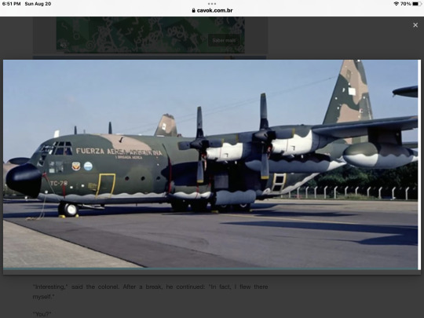
Task: Open the three-dot multitasking menu at top
Action: [x=212, y=3]
